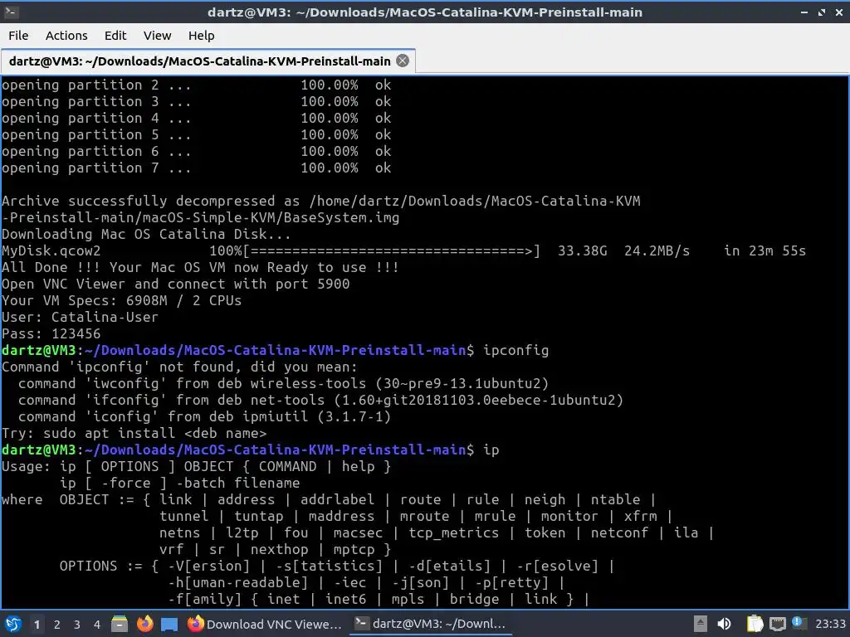This screenshot has width=850, height=637.
Task: Switch to workspace 4
Action: [97, 625]
